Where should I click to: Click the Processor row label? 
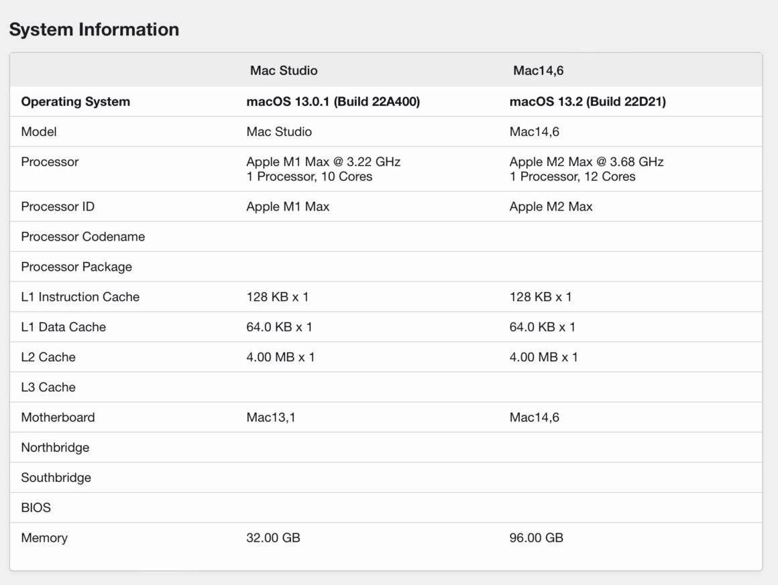tap(50, 161)
